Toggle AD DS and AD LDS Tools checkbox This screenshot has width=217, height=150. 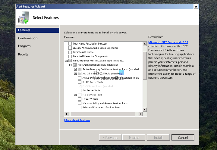pyautogui.click(x=79, y=74)
